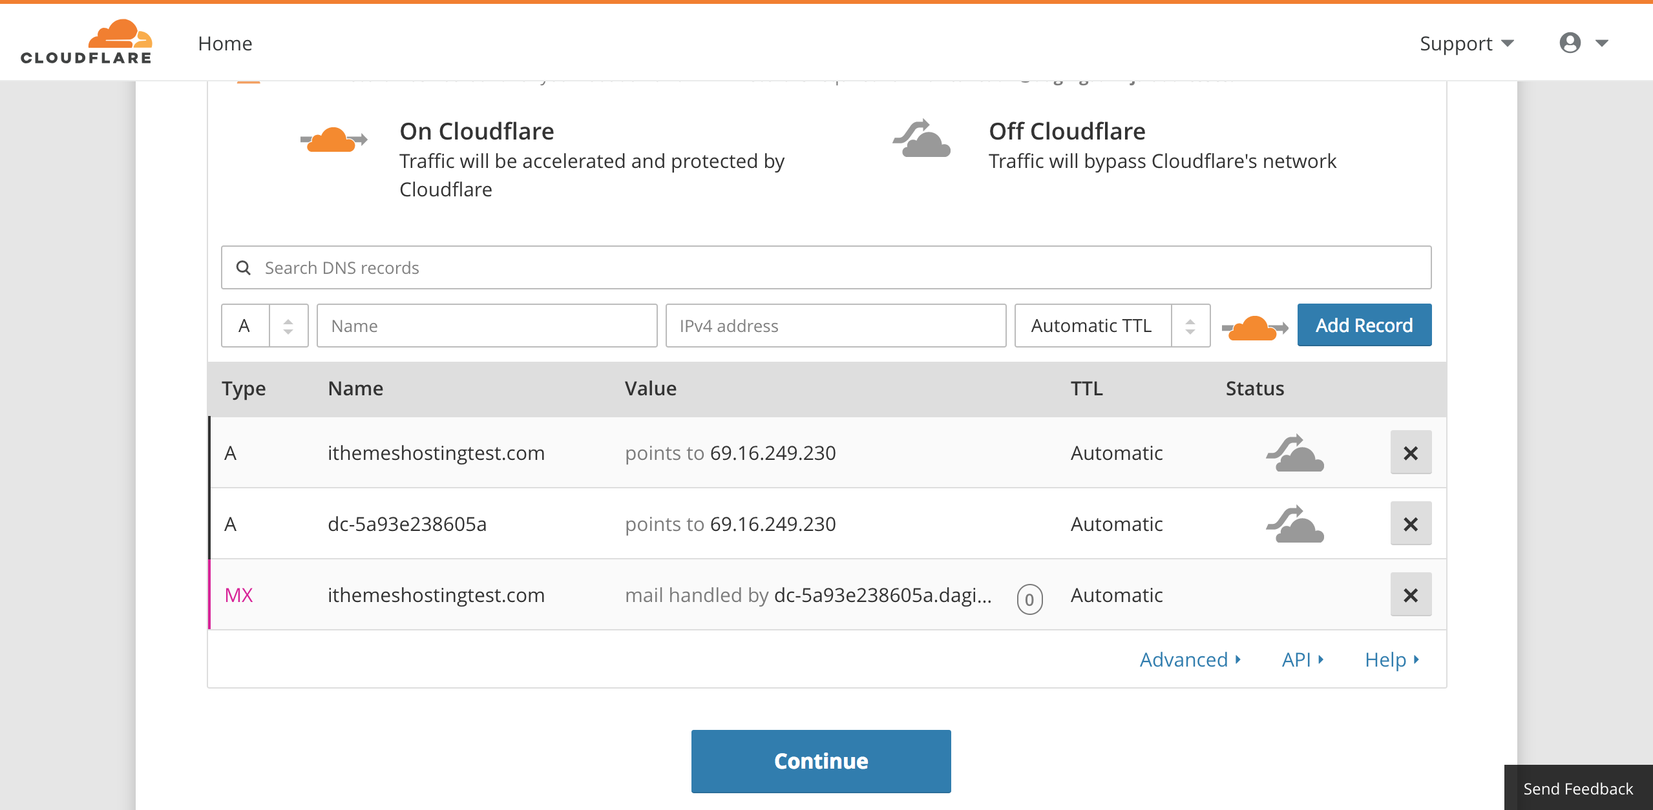
Task: Click the ithemeshostingtest.com name in A record
Action: point(436,453)
